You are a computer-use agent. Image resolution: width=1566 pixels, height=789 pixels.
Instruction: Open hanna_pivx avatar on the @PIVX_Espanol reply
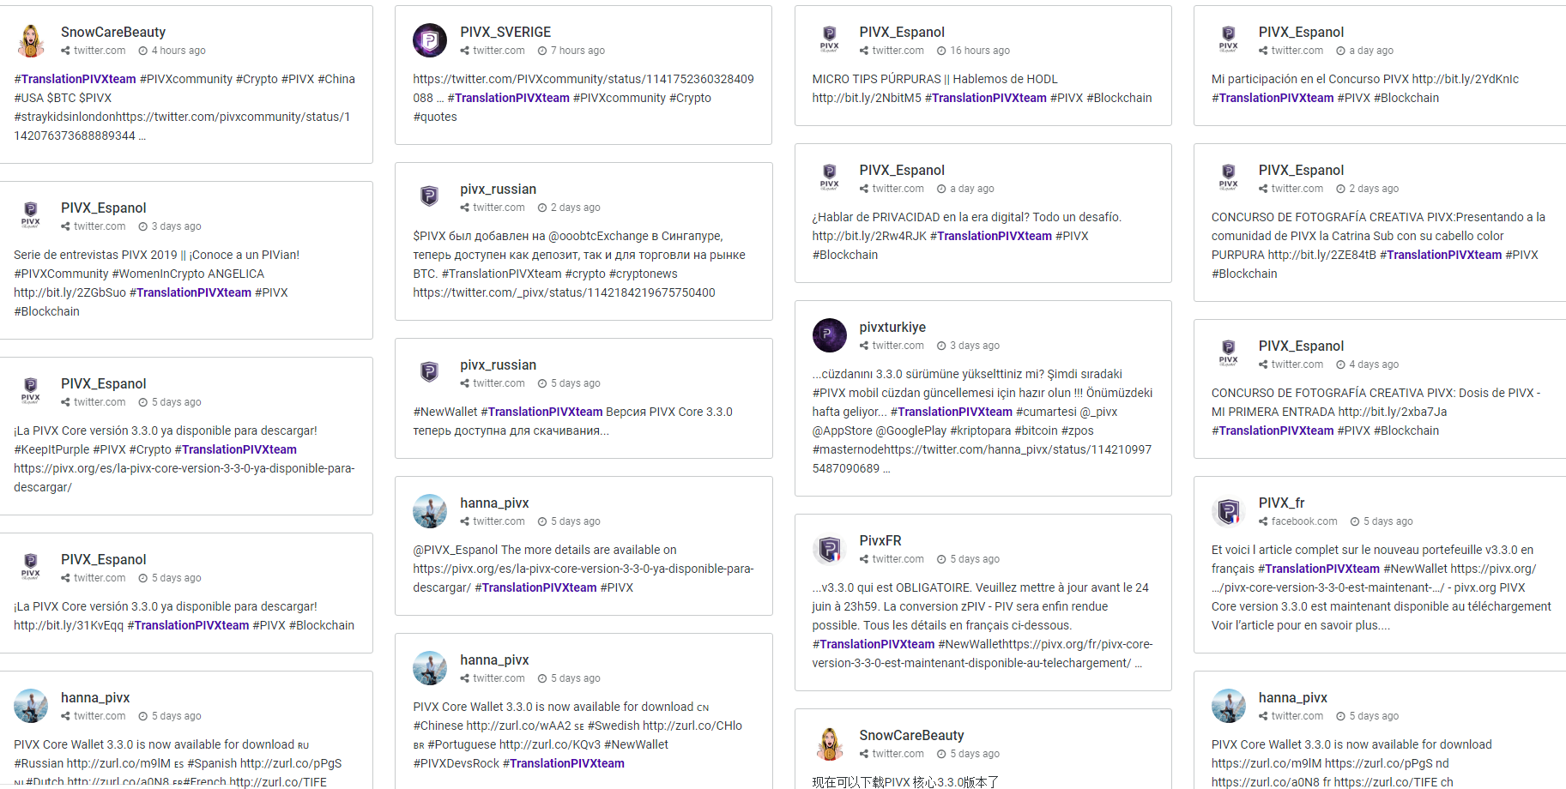click(x=430, y=511)
